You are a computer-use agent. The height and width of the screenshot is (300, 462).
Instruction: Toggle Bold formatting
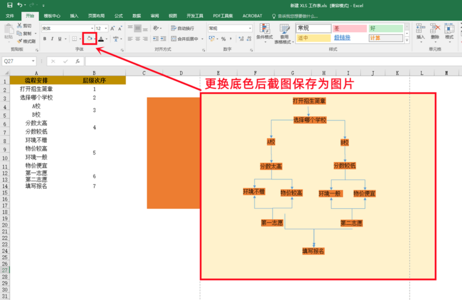[x=45, y=39]
